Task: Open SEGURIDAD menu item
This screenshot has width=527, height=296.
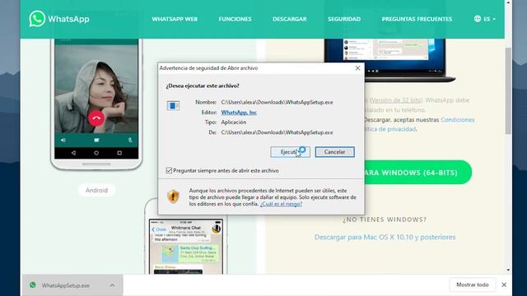Action: tap(344, 19)
